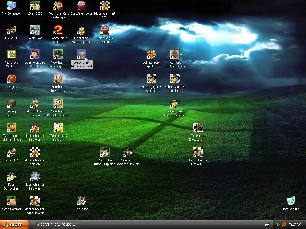Click the network connection tray icon
The image size is (306, 229).
[278, 225]
